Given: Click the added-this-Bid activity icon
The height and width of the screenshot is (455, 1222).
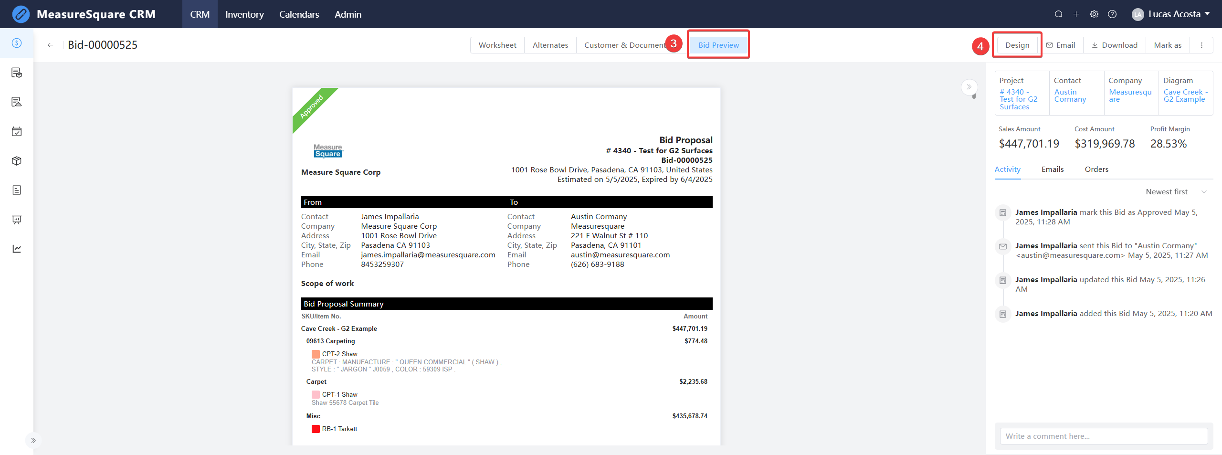Looking at the screenshot, I should coord(1003,314).
